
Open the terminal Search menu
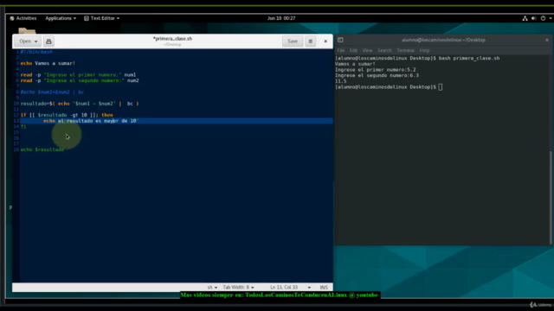(x=384, y=50)
